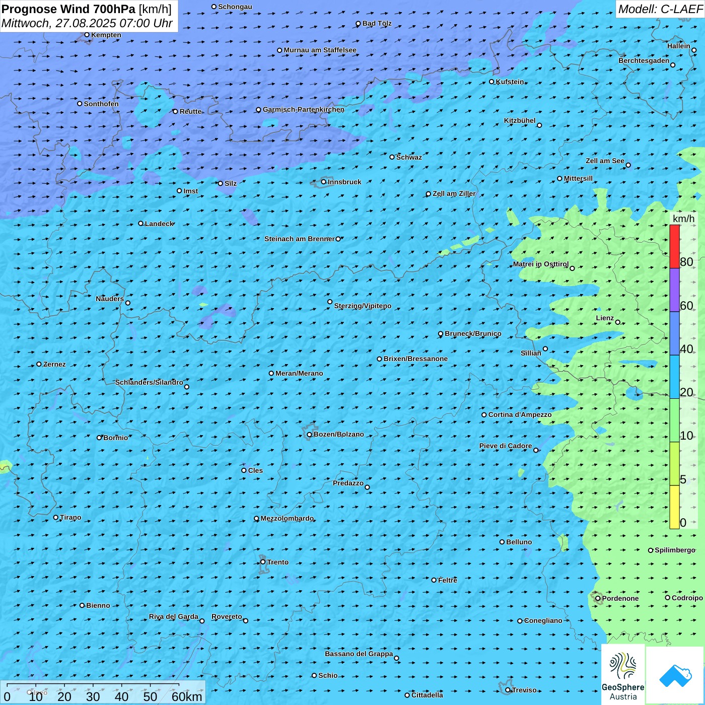The width and height of the screenshot is (705, 705).
Task: Click the Lienz city marker
Action: click(618, 322)
